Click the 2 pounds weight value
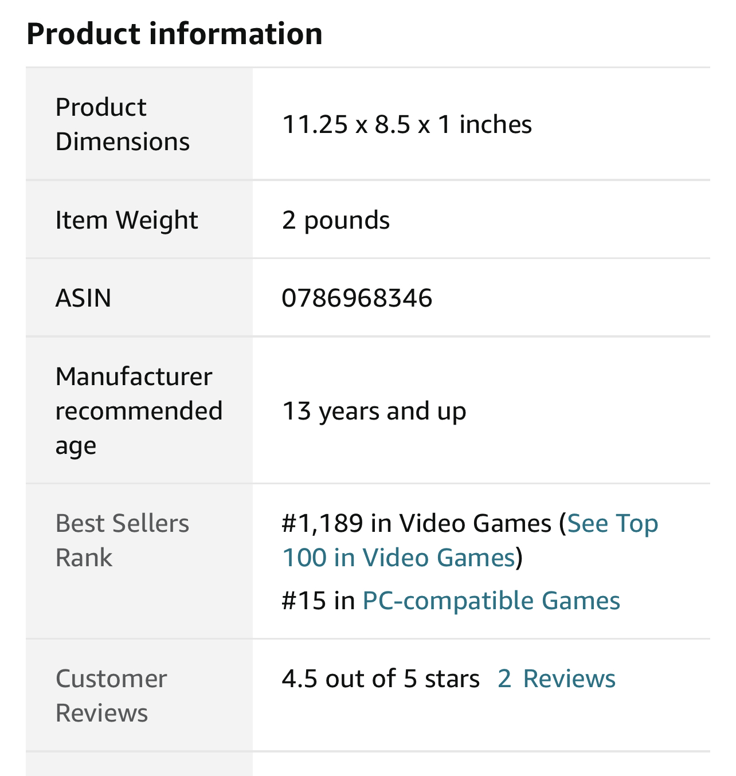Screen dimensions: 736x776 336,220
